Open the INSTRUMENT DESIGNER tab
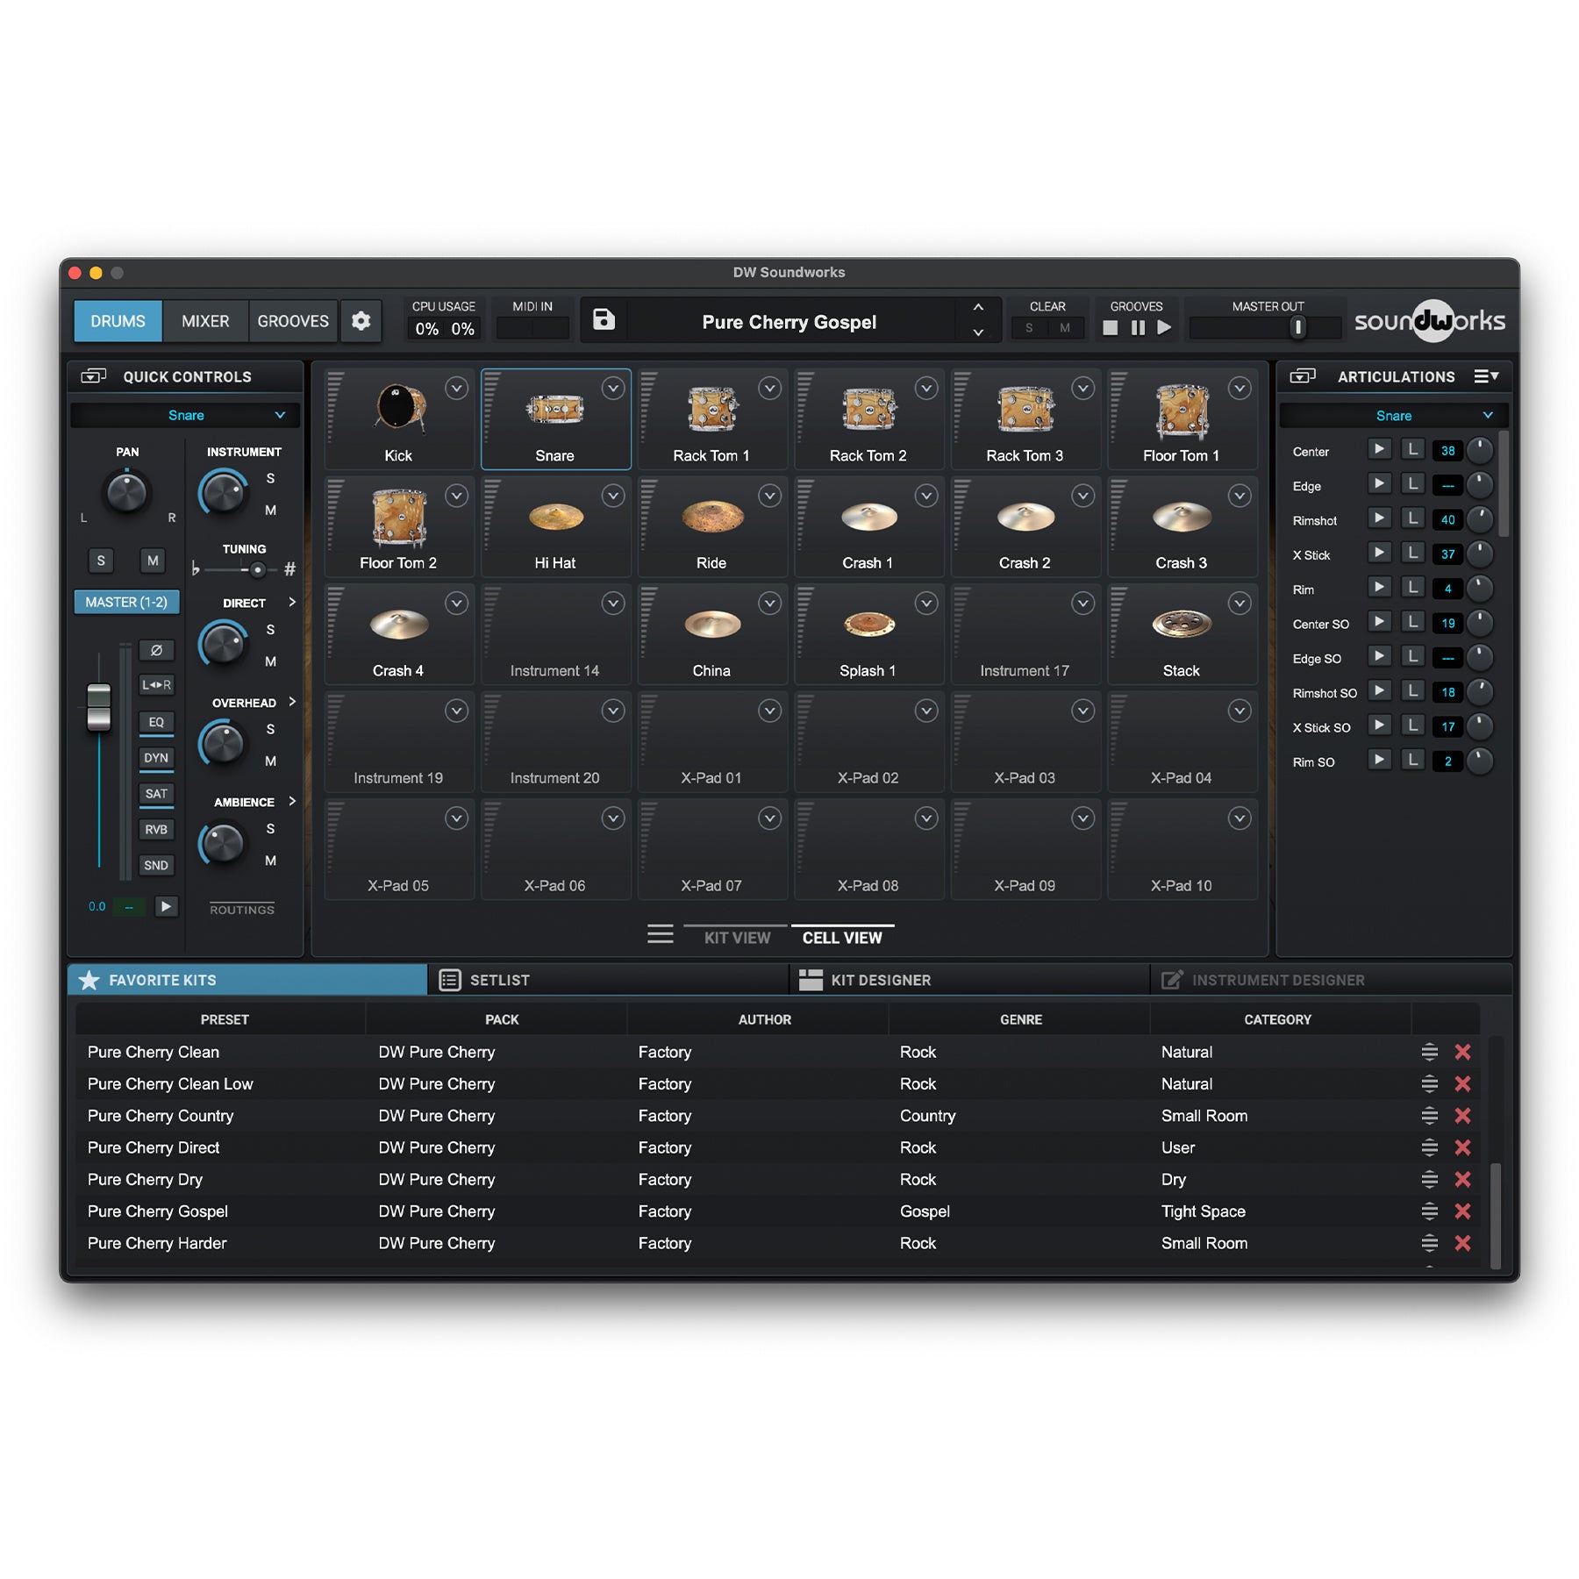 point(1331,980)
